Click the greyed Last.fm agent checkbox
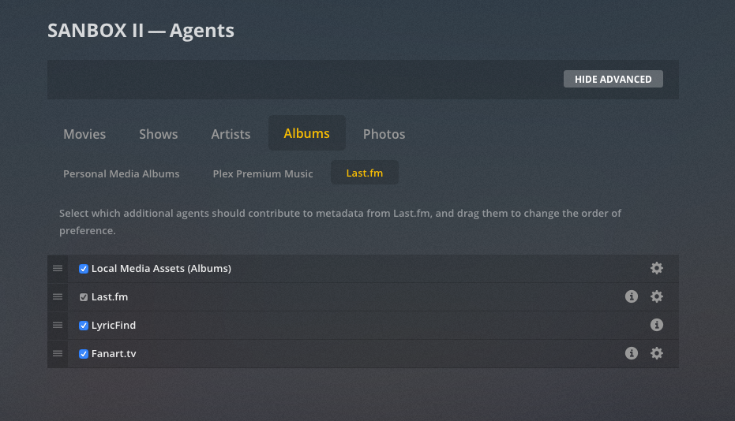This screenshot has height=421, width=735. (x=84, y=297)
